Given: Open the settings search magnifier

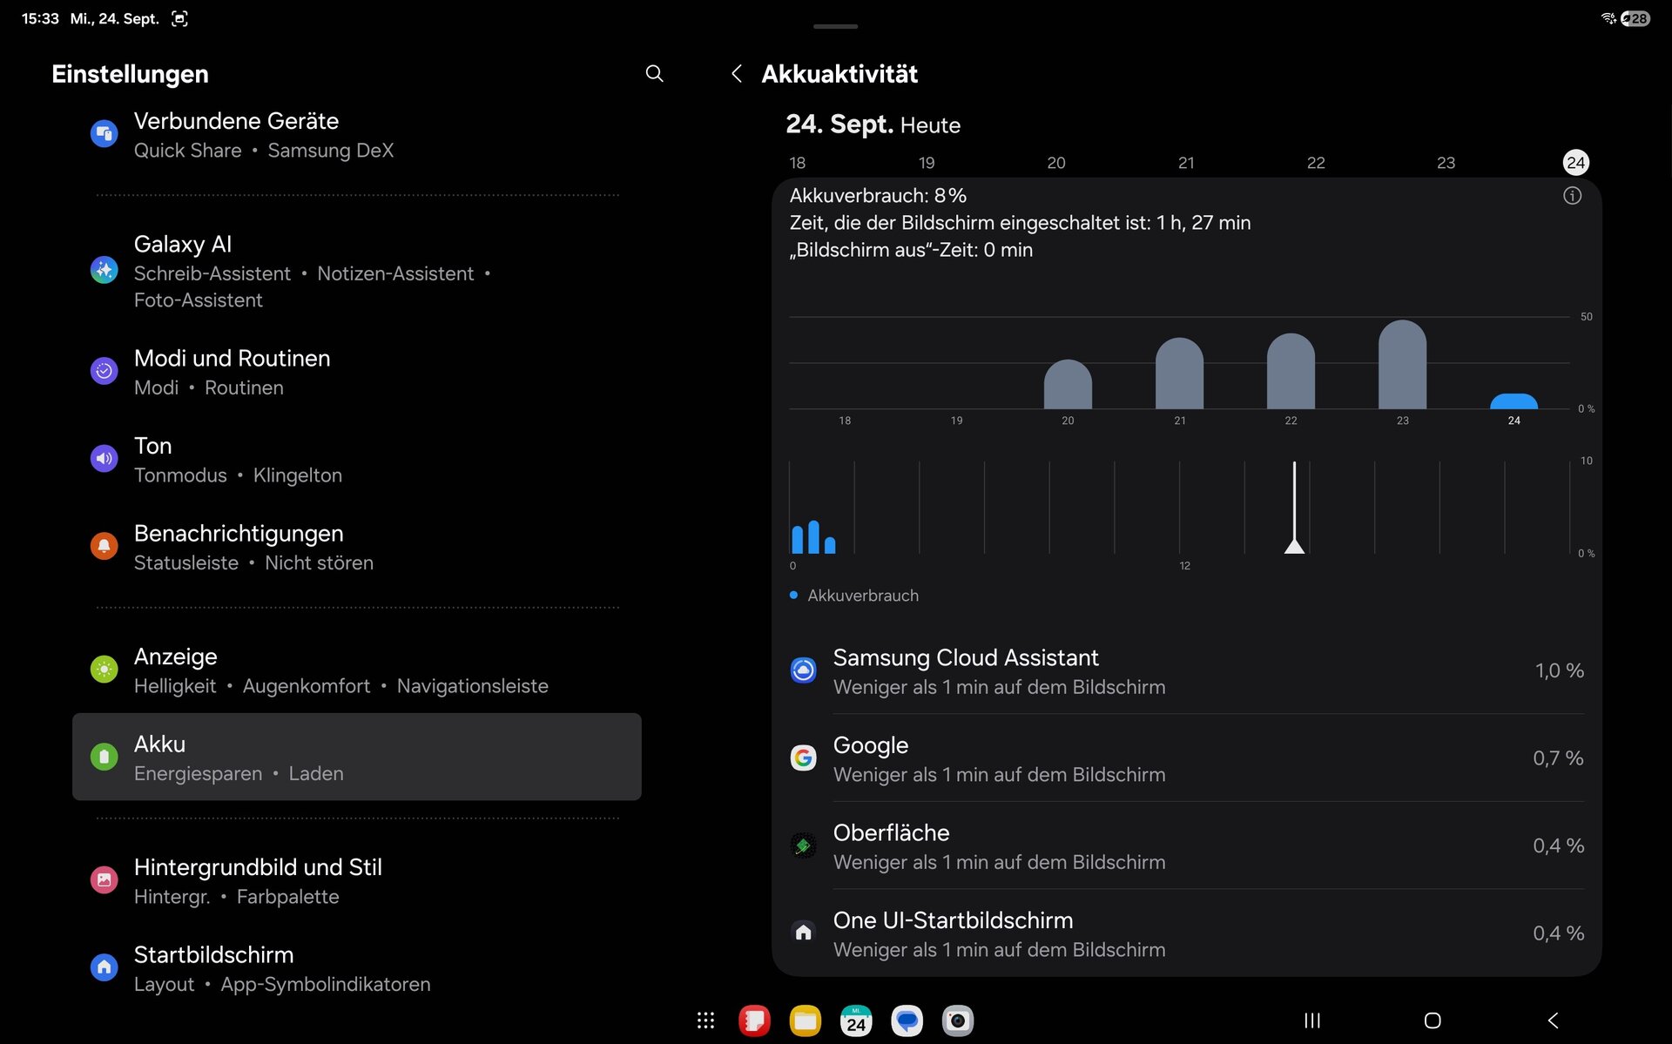Looking at the screenshot, I should click(654, 74).
